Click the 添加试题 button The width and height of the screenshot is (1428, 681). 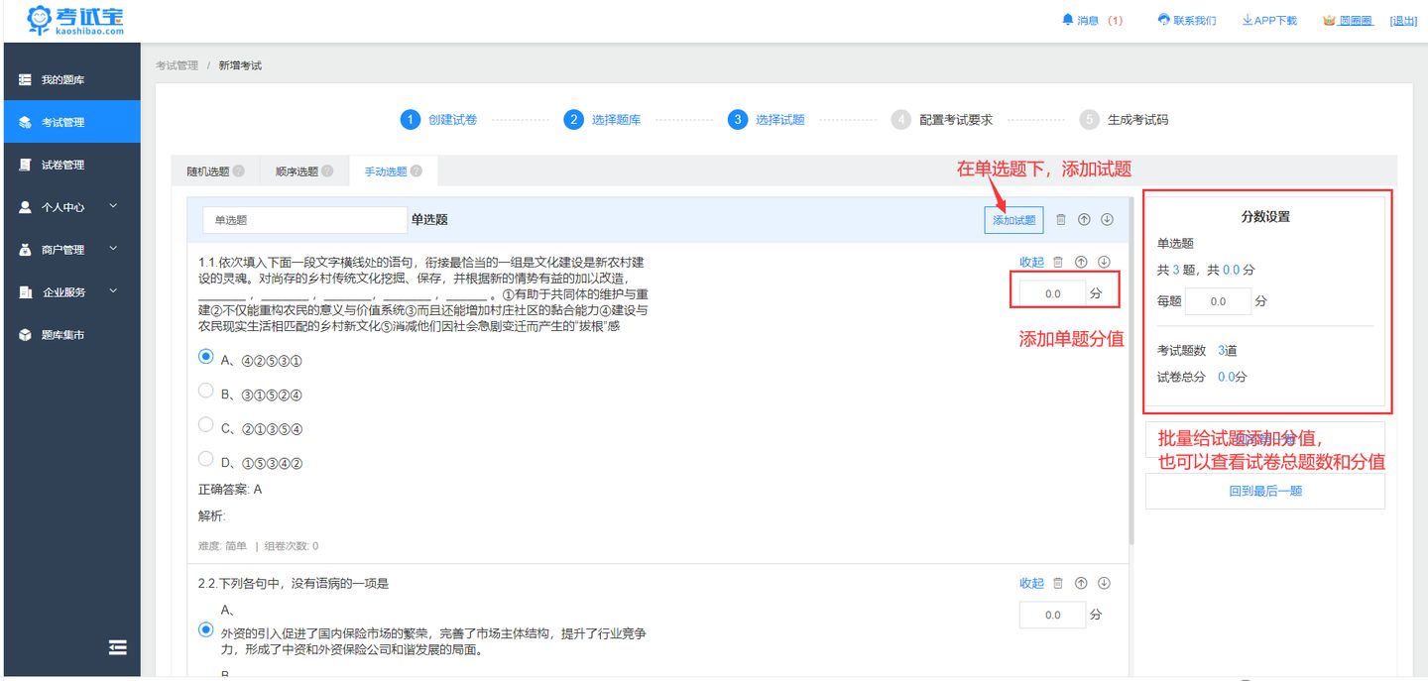pyautogui.click(x=1012, y=219)
